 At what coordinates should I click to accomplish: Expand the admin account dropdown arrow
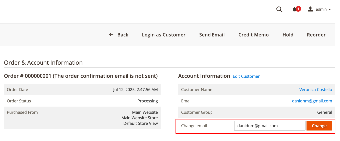pyautogui.click(x=330, y=10)
